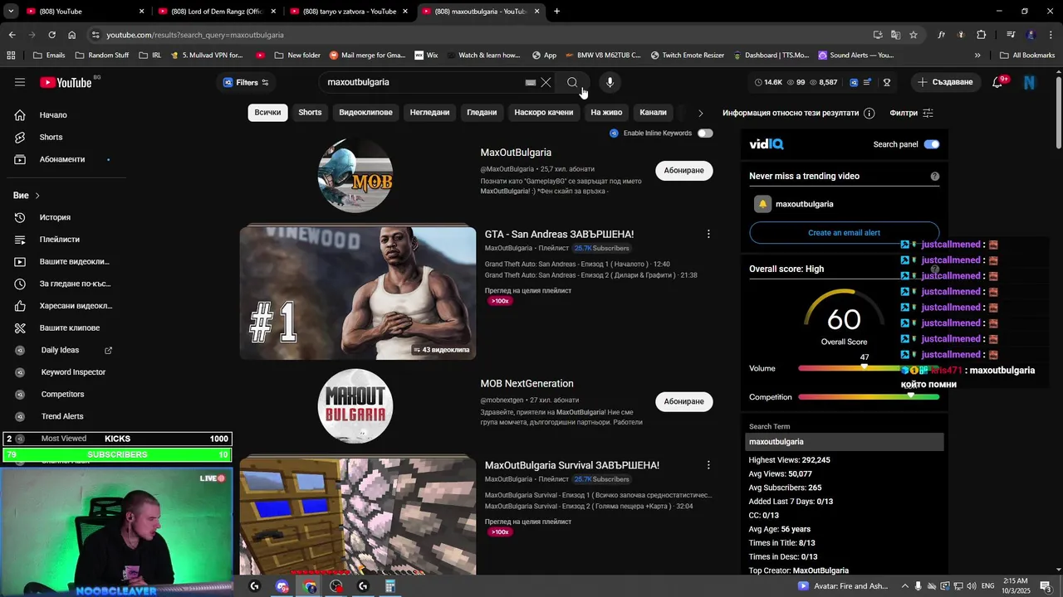Select the На живо filter chip
The width and height of the screenshot is (1063, 597).
[606, 113]
